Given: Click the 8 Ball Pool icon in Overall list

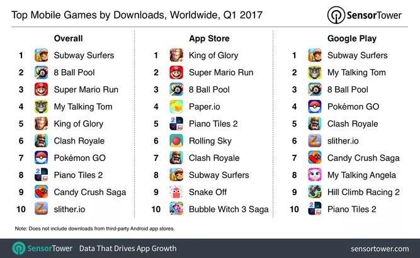Looking at the screenshot, I should click(x=42, y=72).
